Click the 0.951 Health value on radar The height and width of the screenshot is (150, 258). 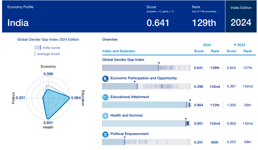[48, 123]
